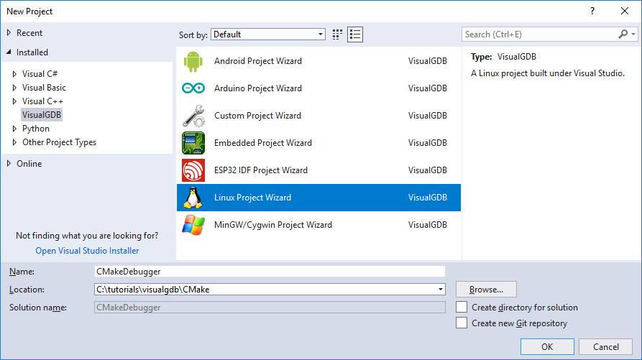
Task: Select Embedded Project Wizard text
Action: pyautogui.click(x=263, y=143)
